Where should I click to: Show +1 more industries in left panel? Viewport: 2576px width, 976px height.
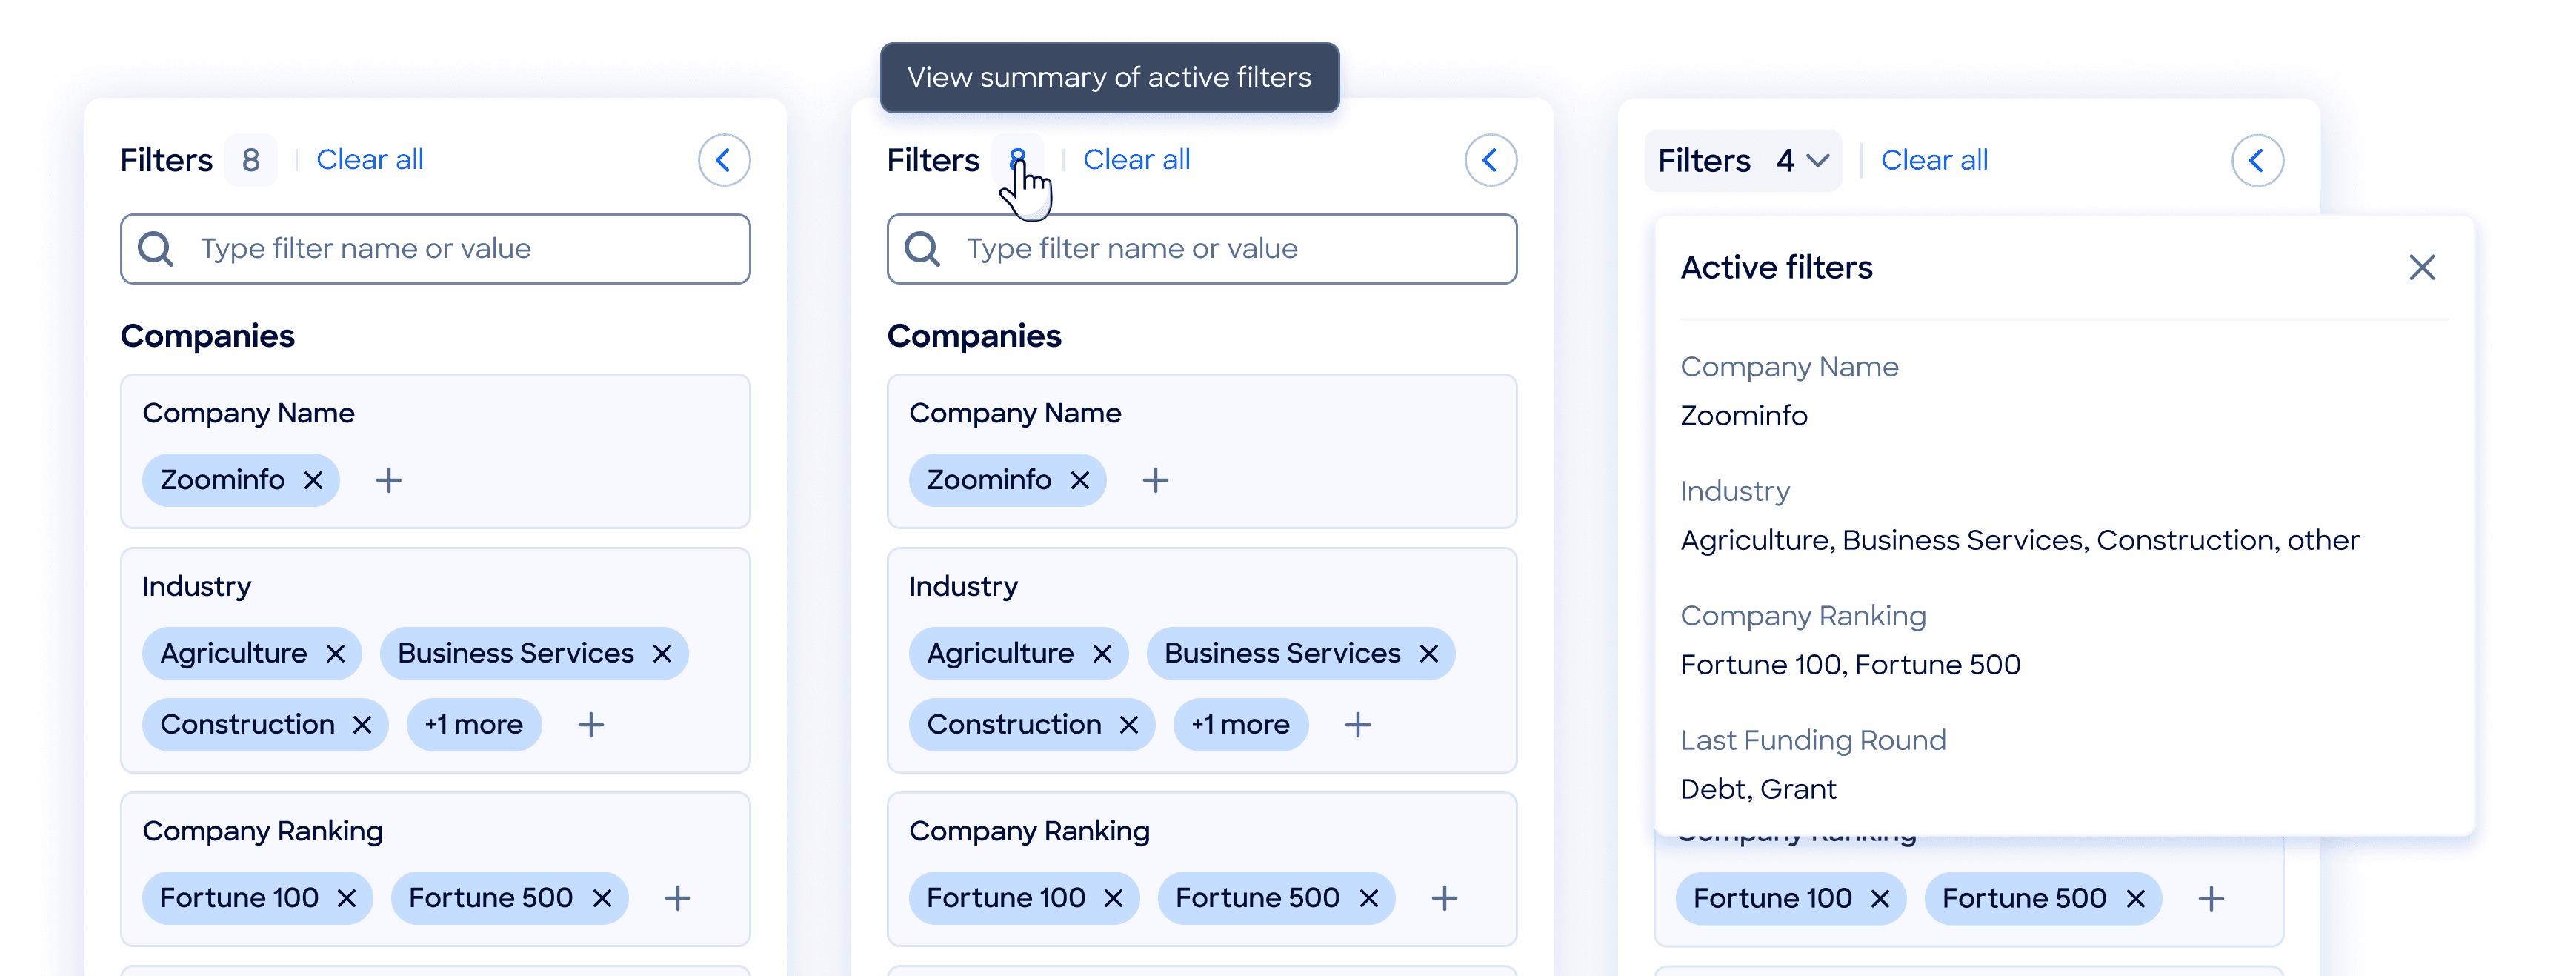point(473,725)
